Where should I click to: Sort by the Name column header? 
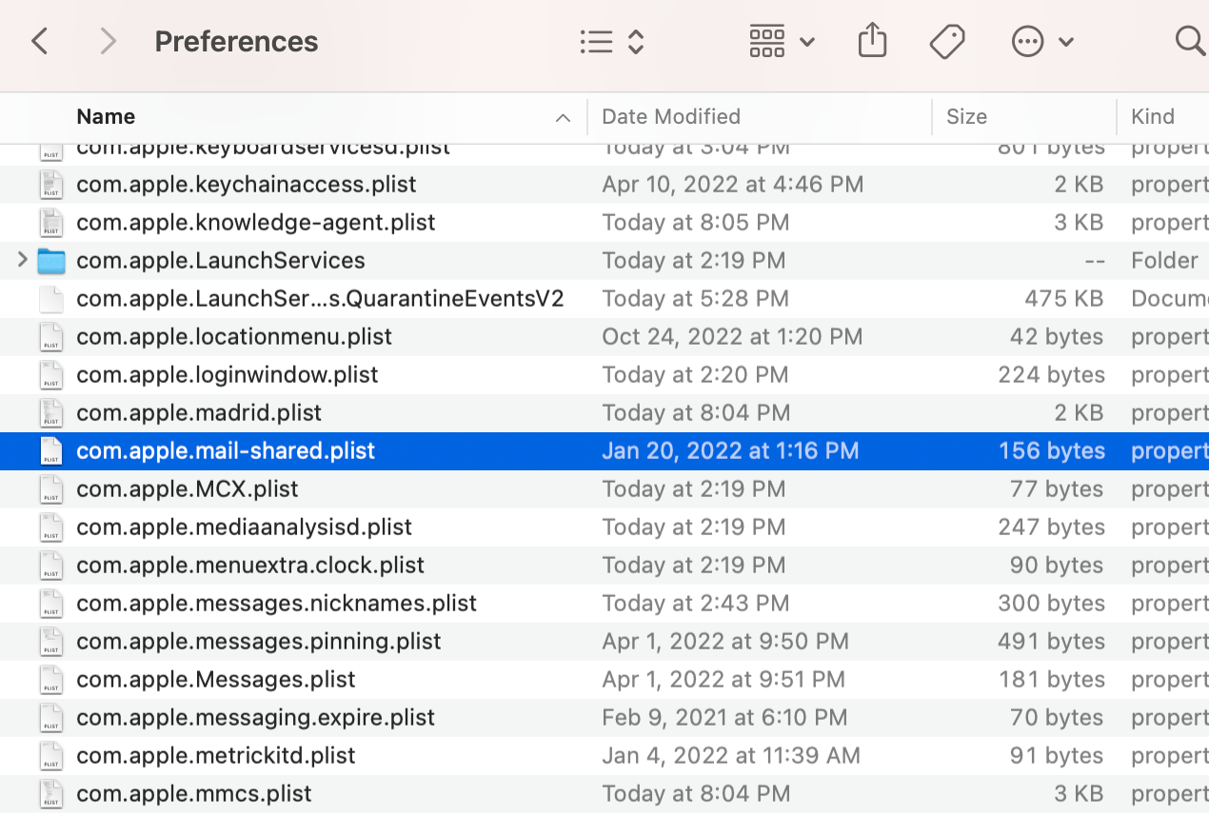(x=106, y=116)
